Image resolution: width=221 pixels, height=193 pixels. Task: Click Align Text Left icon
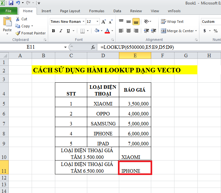click(121, 31)
